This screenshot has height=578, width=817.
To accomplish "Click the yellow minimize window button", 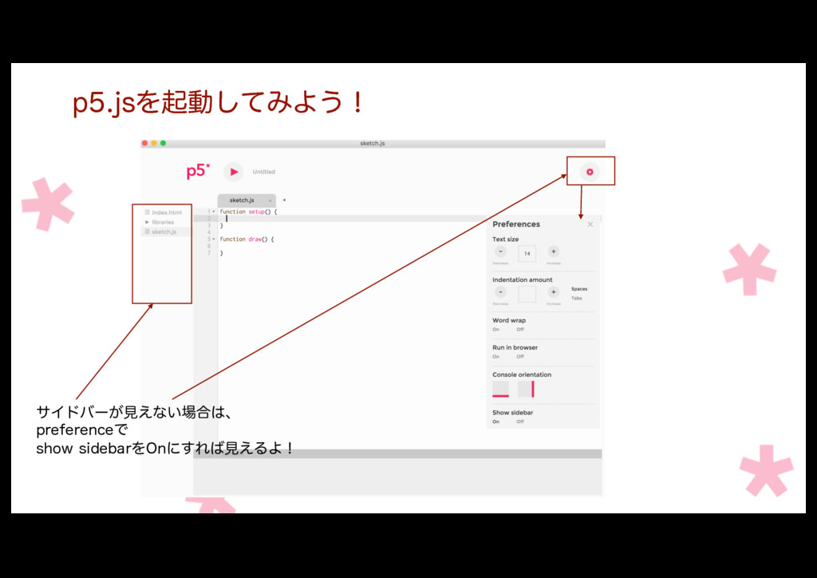I will tap(154, 143).
